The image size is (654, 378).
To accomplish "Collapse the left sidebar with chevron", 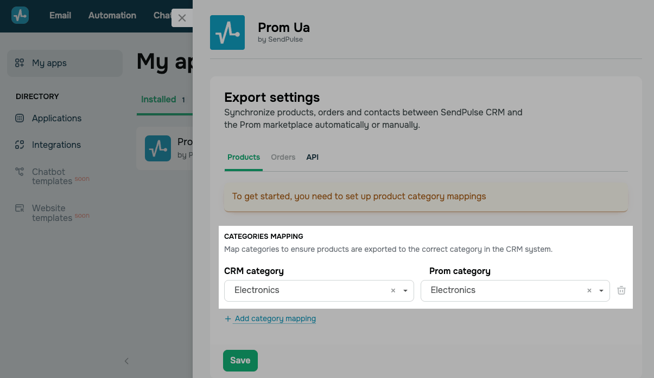I will pyautogui.click(x=126, y=361).
